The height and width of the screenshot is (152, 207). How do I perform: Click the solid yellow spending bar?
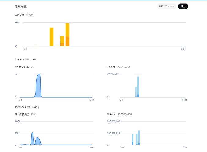[x=52, y=37]
